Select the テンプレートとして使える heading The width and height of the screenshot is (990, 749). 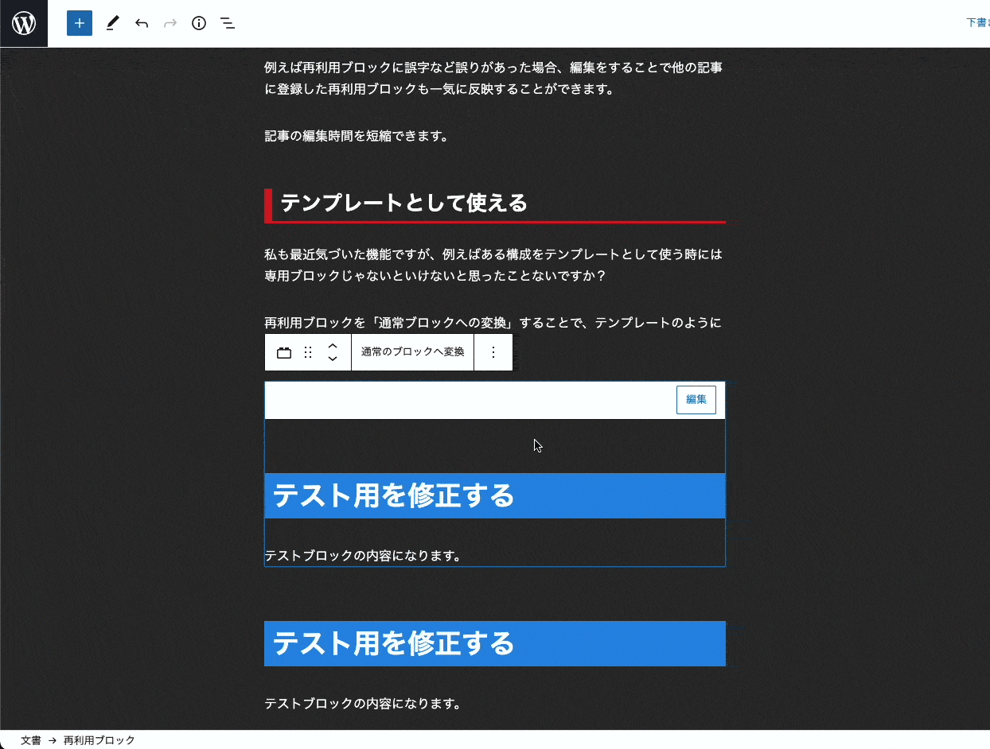(404, 204)
